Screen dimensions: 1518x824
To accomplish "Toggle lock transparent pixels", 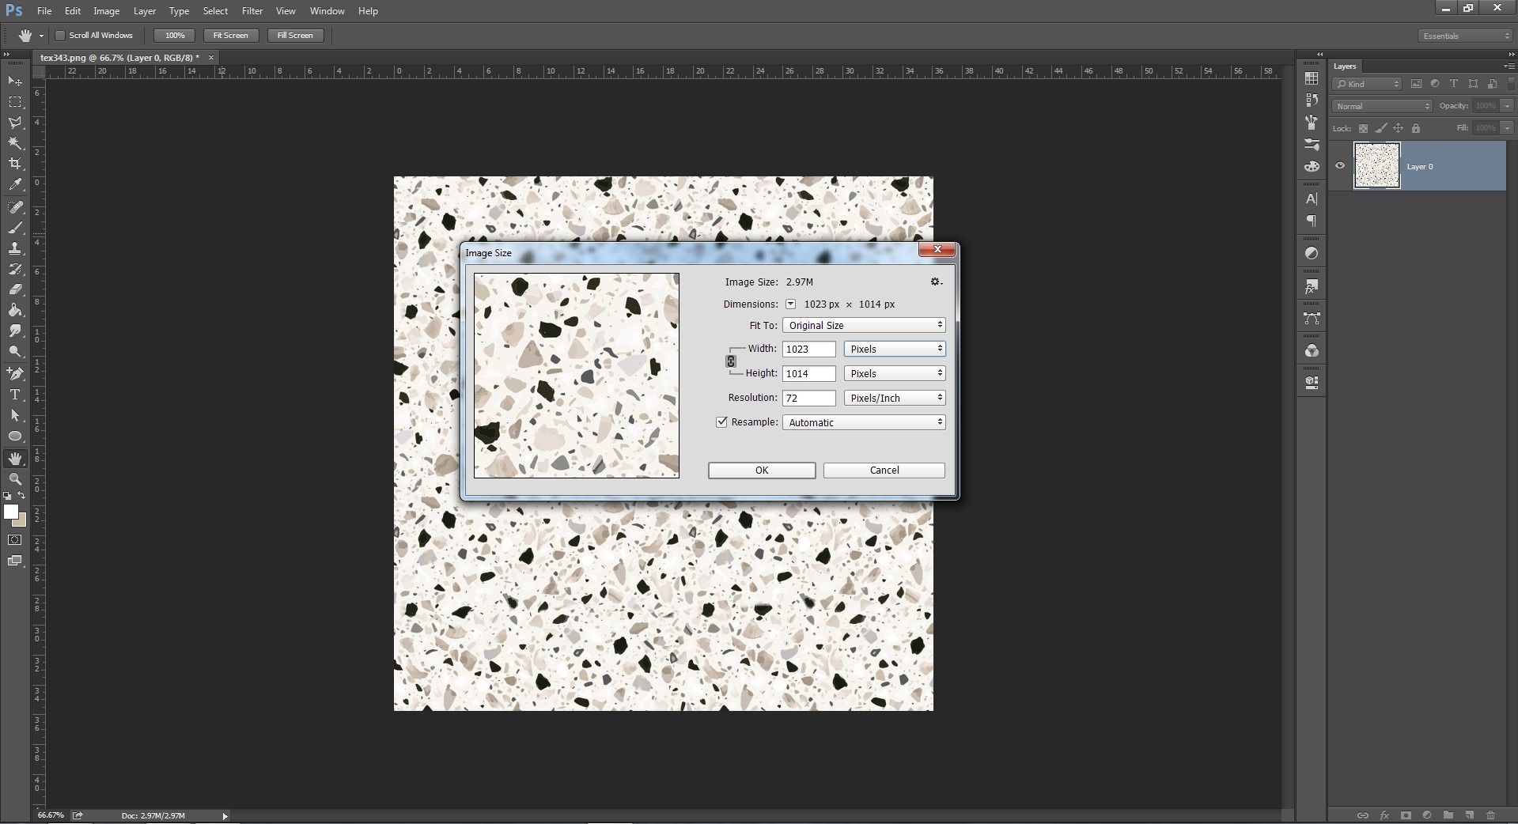I will (1363, 128).
